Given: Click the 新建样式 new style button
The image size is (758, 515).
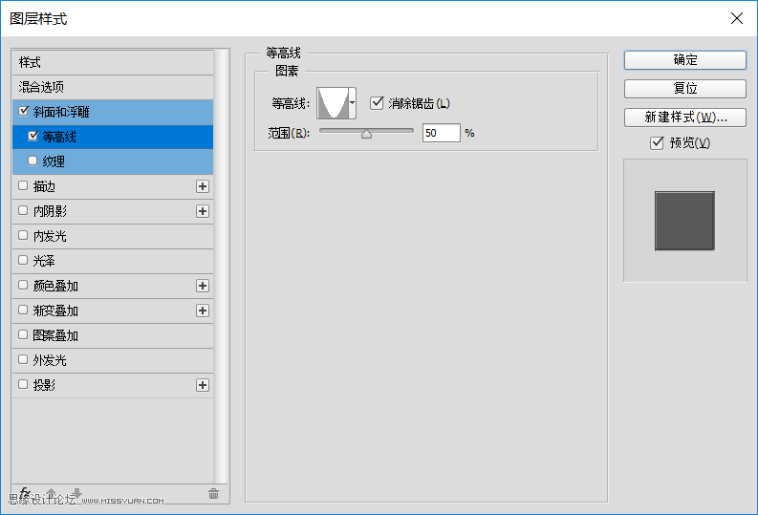Looking at the screenshot, I should click(x=684, y=117).
